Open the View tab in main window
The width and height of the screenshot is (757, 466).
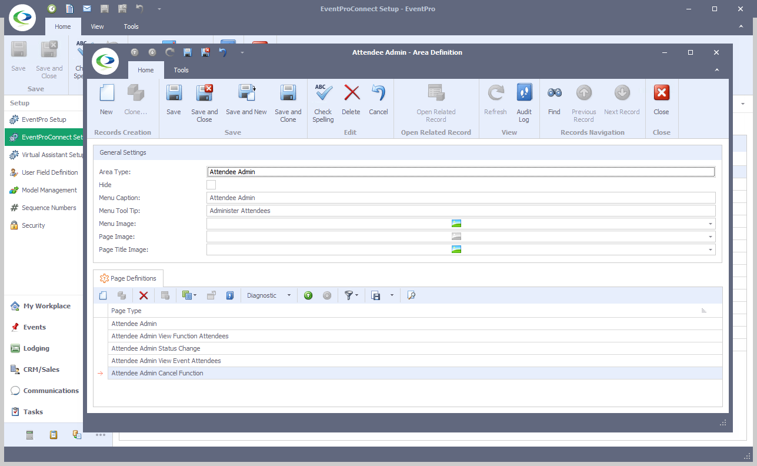click(97, 26)
